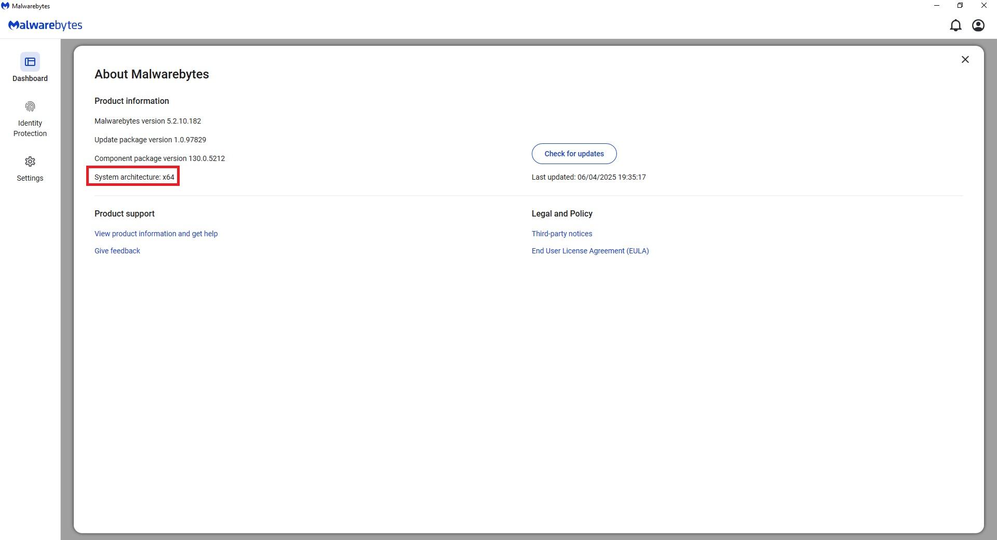The image size is (997, 540).
Task: Click the Product support heading
Action: 124,213
